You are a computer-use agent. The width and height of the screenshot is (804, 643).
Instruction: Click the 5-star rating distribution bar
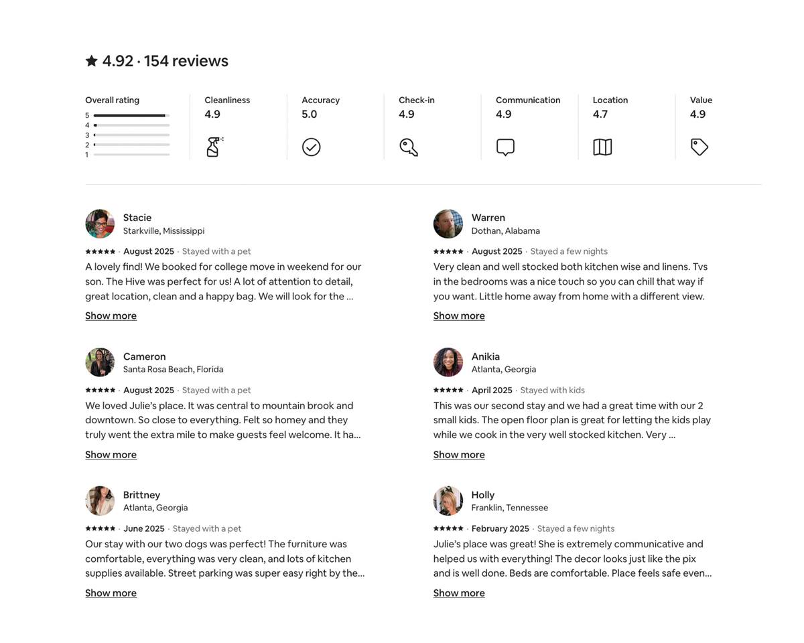click(x=131, y=115)
